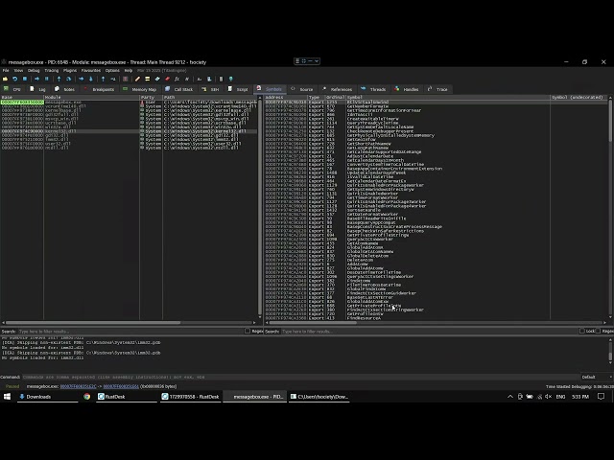614x460 pixels.
Task: Click the Run arrow toolbar icon
Action: tap(36, 79)
